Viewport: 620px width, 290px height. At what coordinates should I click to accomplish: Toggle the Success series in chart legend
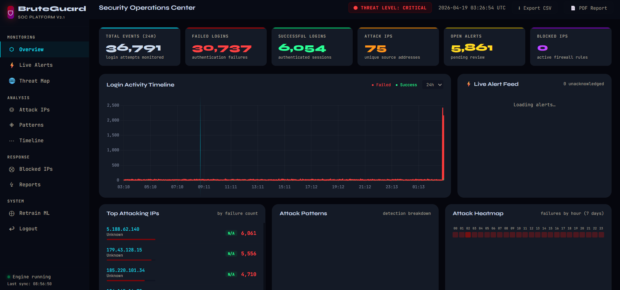[406, 85]
